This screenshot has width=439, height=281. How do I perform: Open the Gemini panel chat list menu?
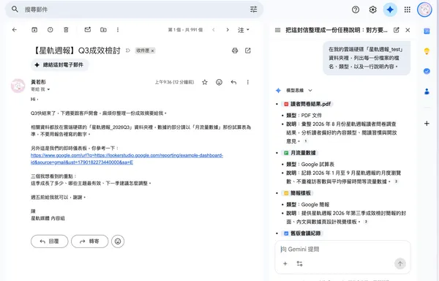point(278,30)
